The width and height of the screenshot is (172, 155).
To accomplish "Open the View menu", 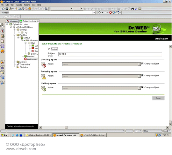I will (12, 5).
